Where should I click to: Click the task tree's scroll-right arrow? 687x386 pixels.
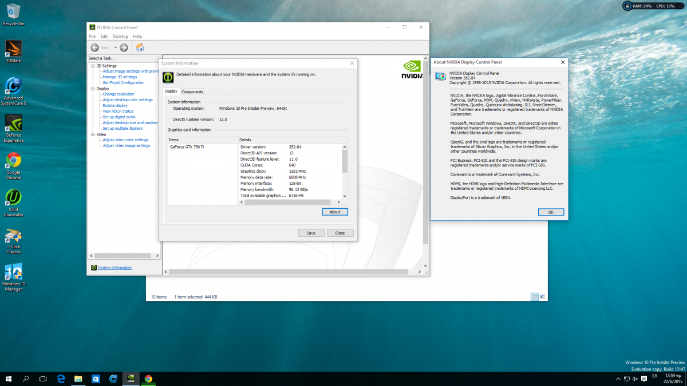pyautogui.click(x=159, y=256)
